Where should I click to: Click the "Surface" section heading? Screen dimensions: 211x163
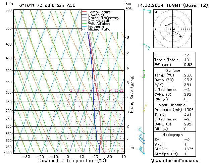173,70
